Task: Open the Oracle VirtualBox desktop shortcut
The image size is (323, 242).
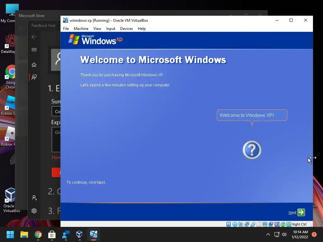Action: coord(10,200)
